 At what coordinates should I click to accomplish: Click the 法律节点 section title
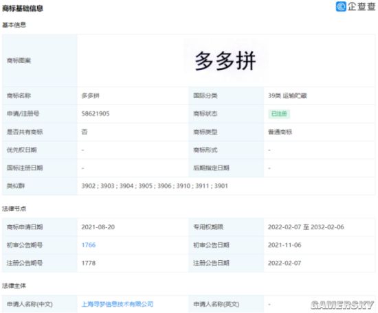point(14,209)
